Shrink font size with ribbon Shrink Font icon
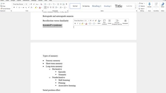Screen dimensions: 166x93 coord(34,4)
